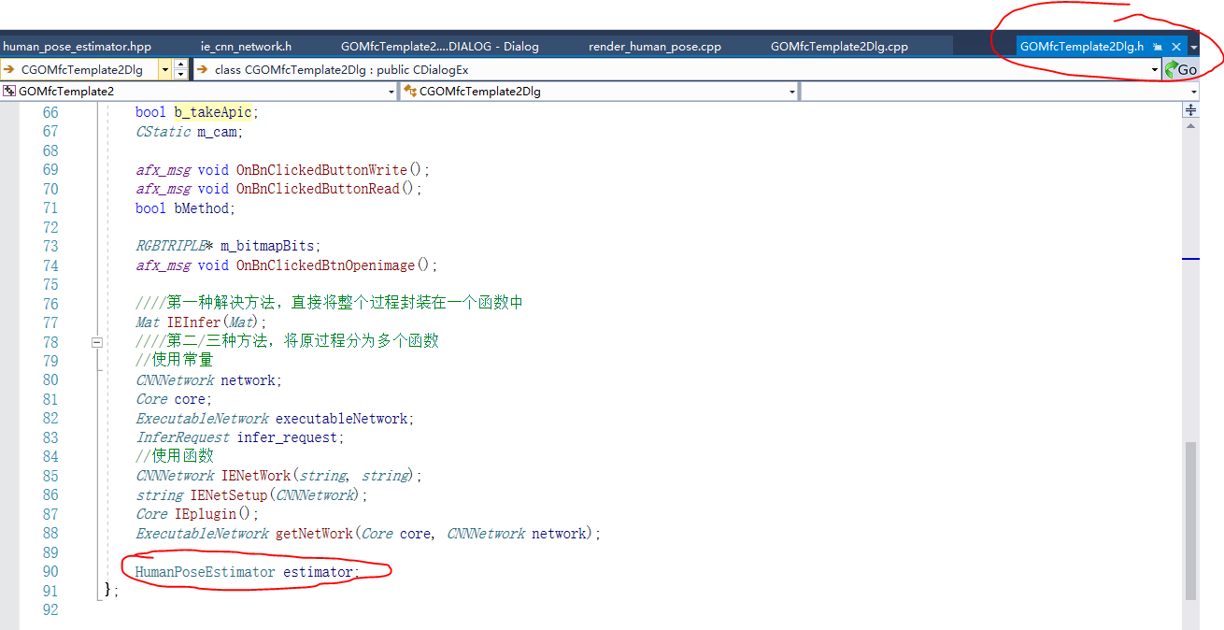Image resolution: width=1224 pixels, height=630 pixels.
Task: Open the empty members navigation dropdown
Action: [1193, 92]
